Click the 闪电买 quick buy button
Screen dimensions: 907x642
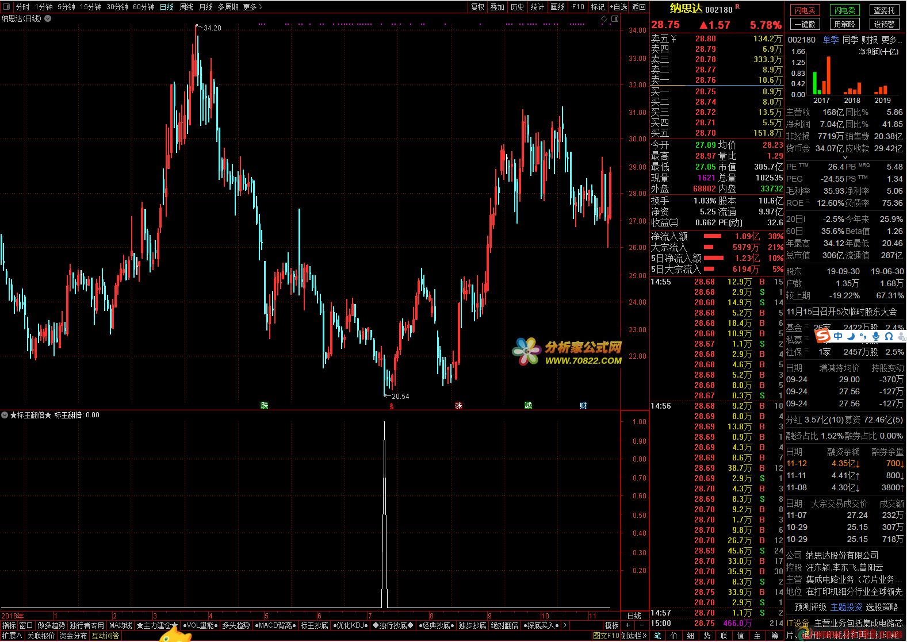point(805,10)
